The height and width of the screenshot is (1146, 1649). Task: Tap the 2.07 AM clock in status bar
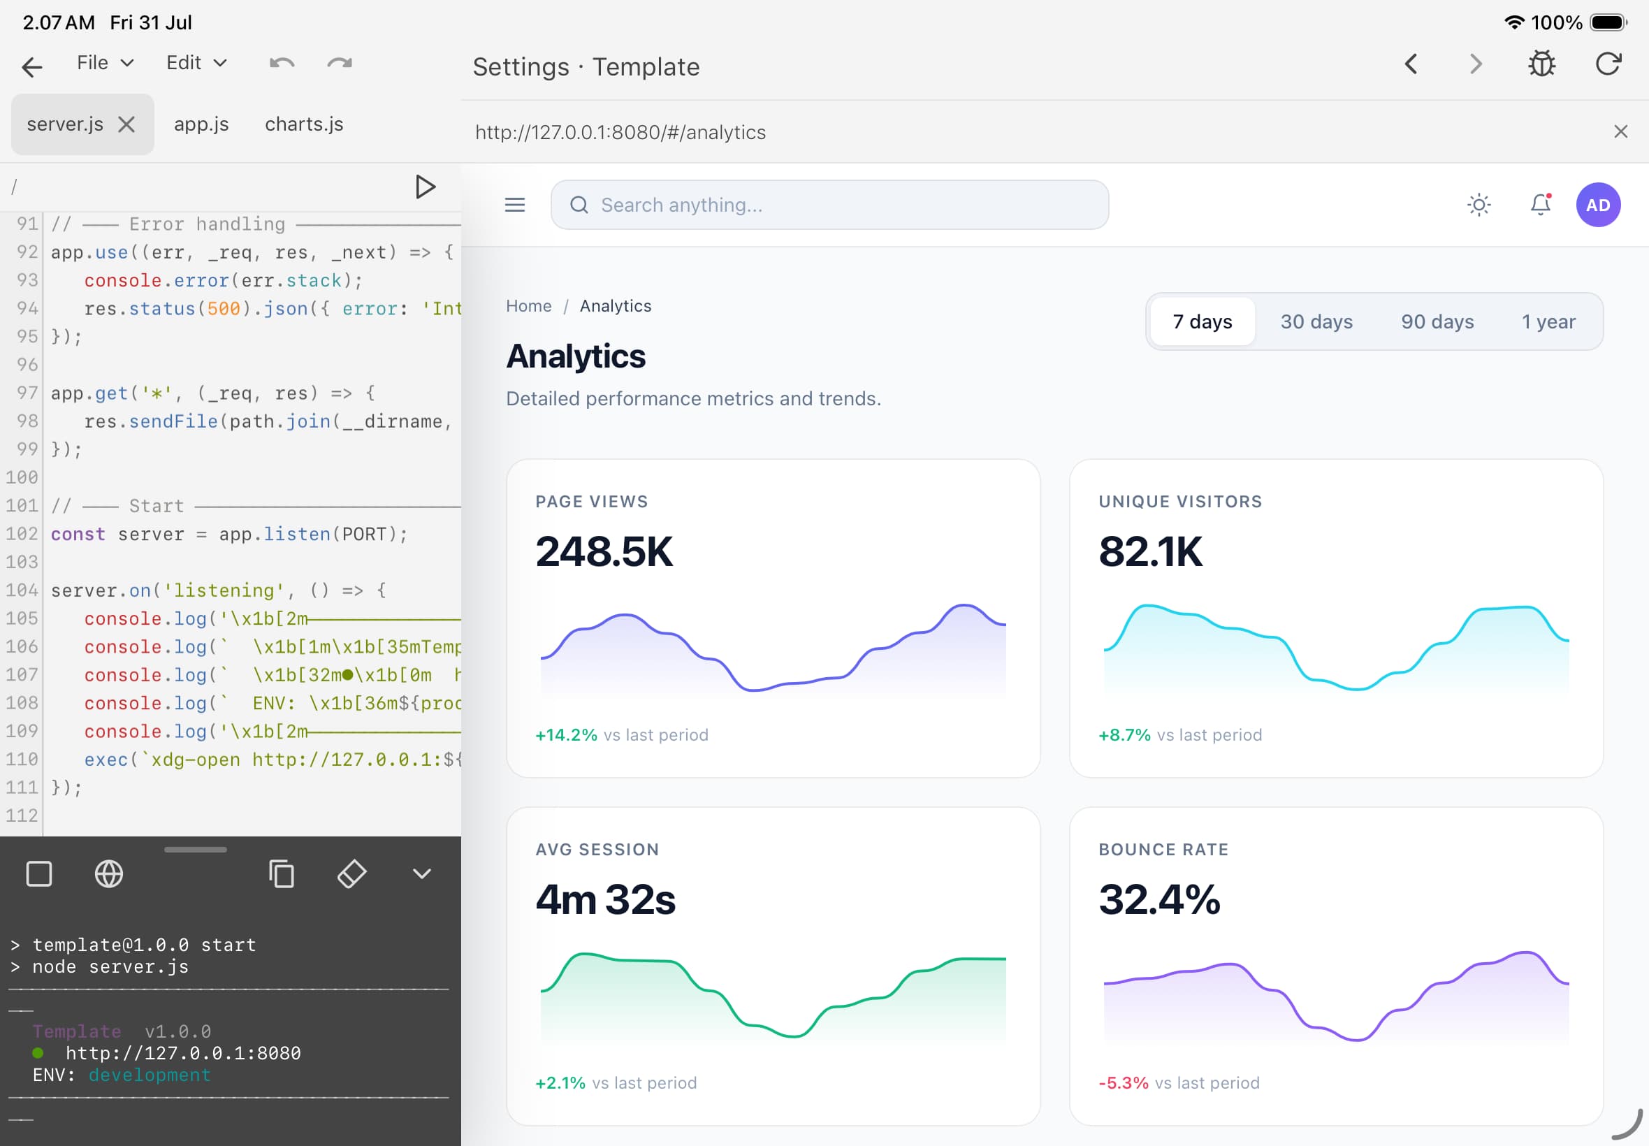[x=59, y=22]
